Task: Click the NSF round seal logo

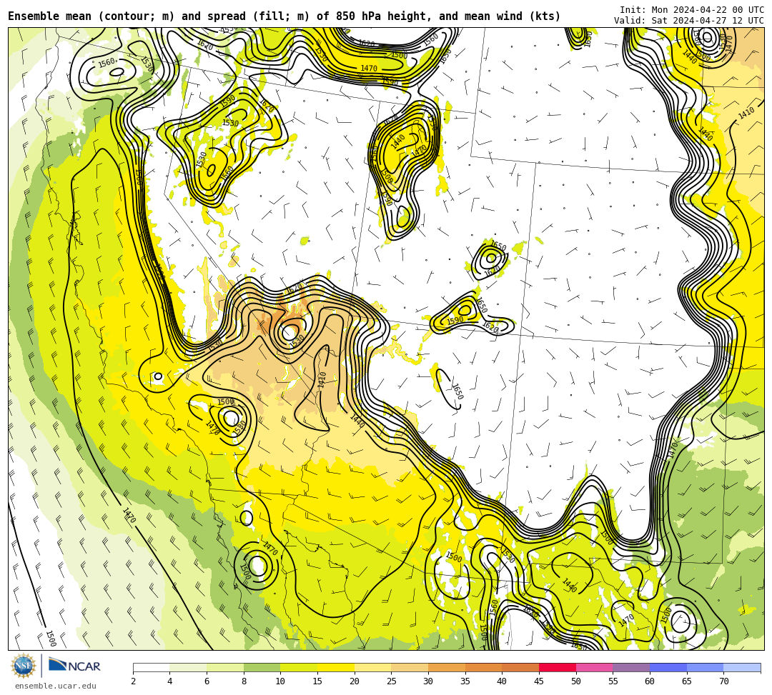Action: click(23, 666)
